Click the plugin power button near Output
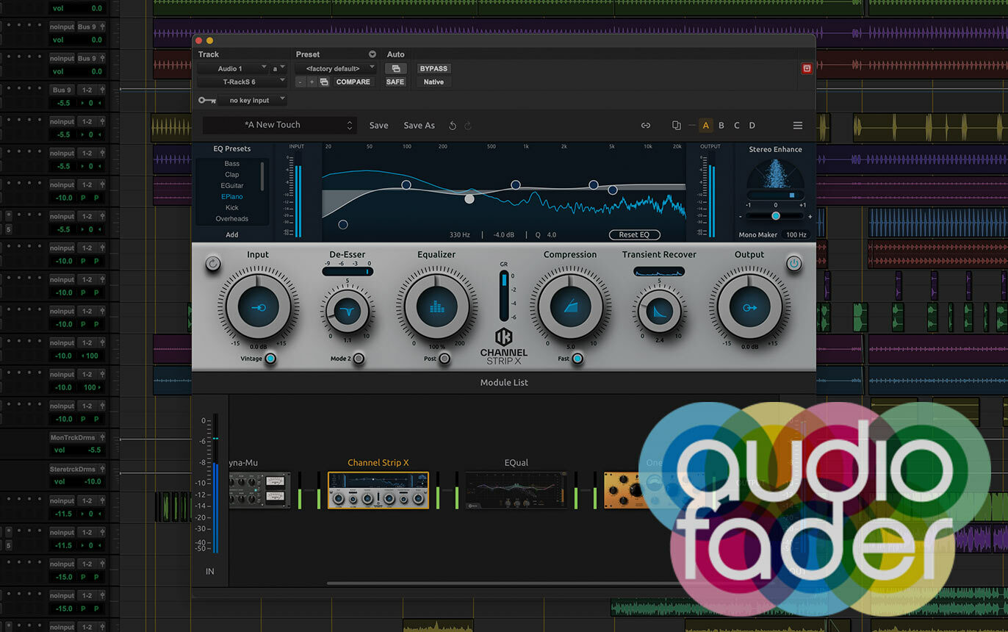Viewport: 1008px width, 632px height. tap(793, 263)
